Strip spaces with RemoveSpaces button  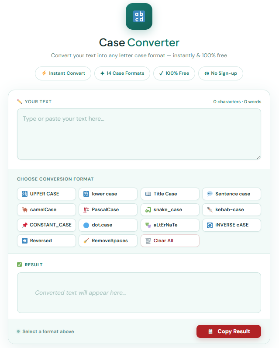click(x=108, y=240)
